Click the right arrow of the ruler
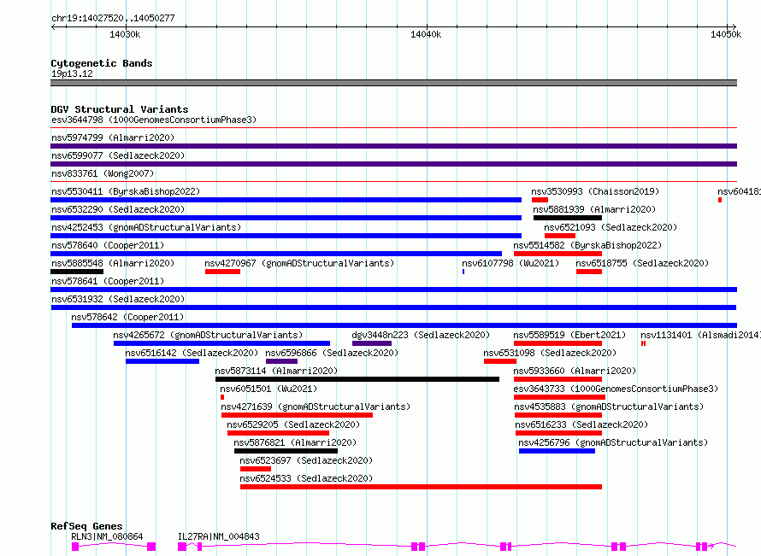Screen dimensions: 761x556 coord(734,27)
